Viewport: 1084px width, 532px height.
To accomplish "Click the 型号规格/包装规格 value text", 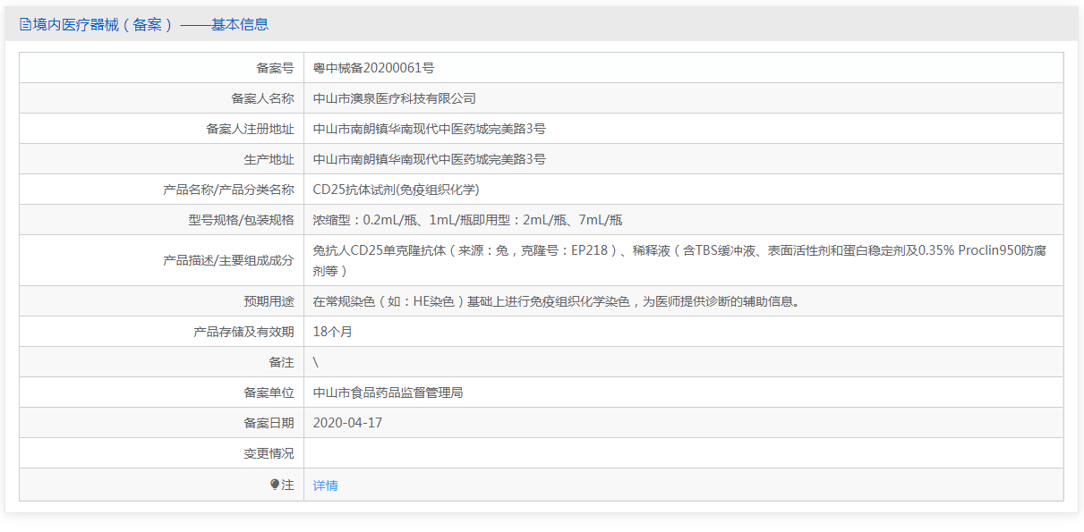I will click(x=467, y=220).
